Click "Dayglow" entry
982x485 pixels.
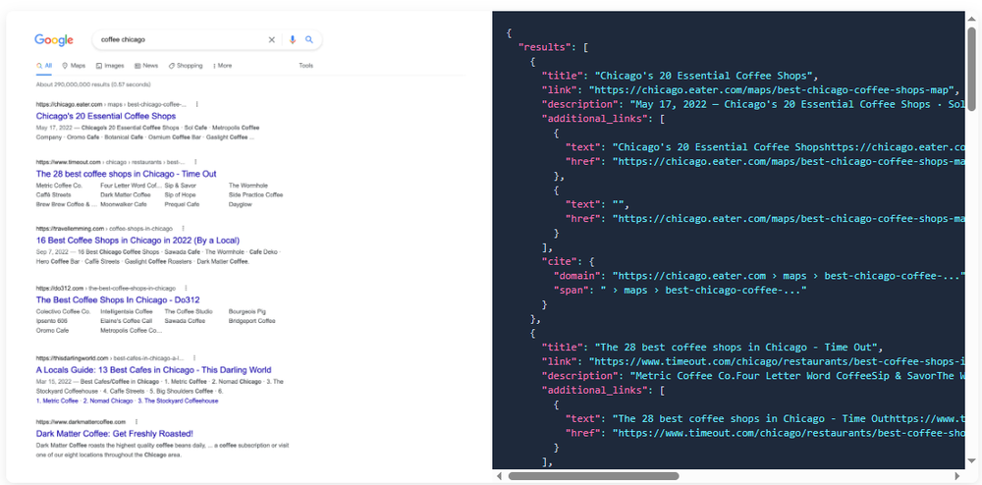241,204
